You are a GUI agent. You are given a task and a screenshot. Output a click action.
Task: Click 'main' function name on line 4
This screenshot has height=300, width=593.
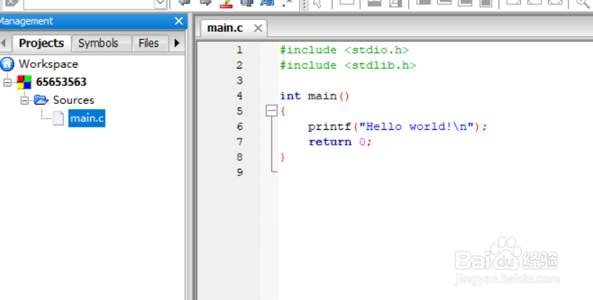tap(322, 96)
